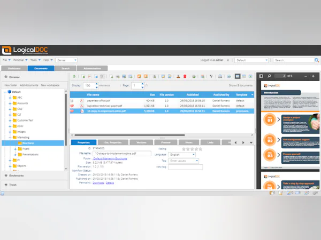The width and height of the screenshot is (321, 240).
Task: Click the File name text field
Action: (122, 154)
